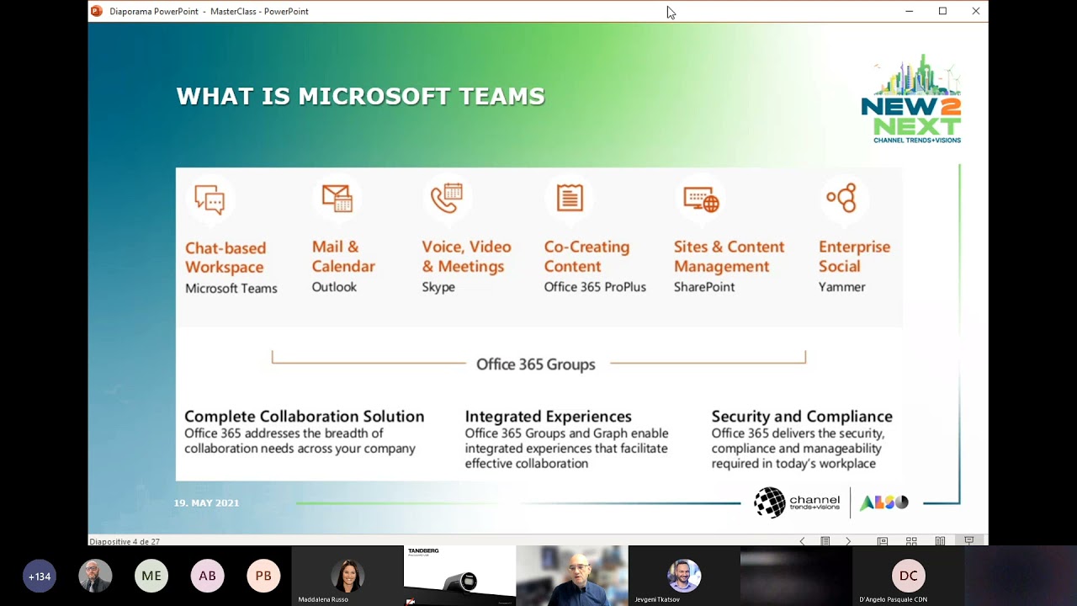The width and height of the screenshot is (1077, 606).
Task: Switch to Normal view icon
Action: [883, 541]
